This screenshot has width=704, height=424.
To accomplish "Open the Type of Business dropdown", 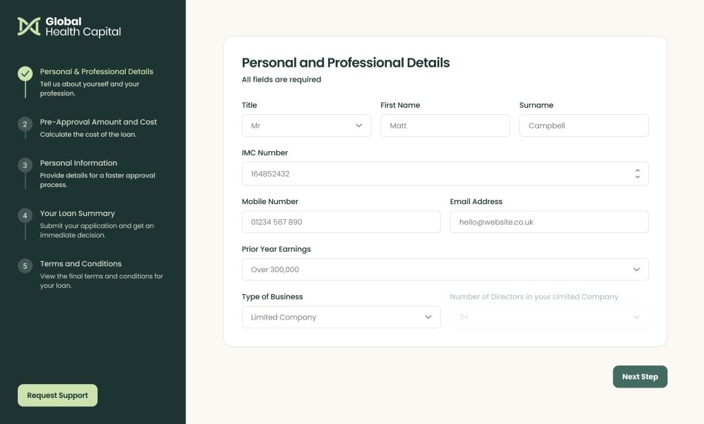I will tap(341, 317).
